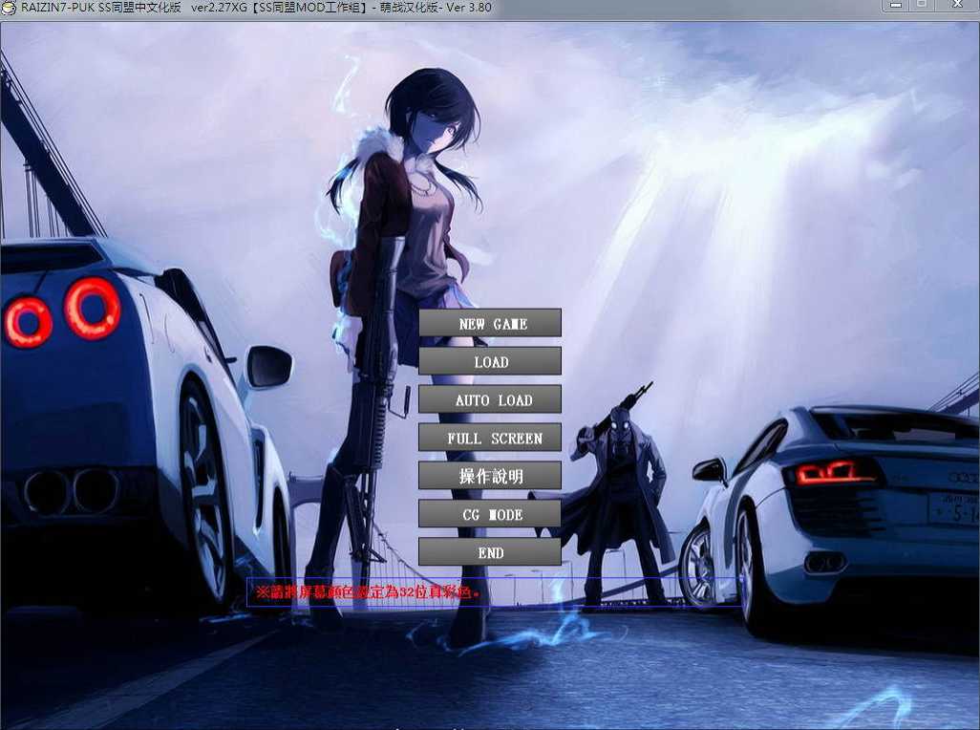
Task: Click the masked gunman in the background
Action: [617, 494]
